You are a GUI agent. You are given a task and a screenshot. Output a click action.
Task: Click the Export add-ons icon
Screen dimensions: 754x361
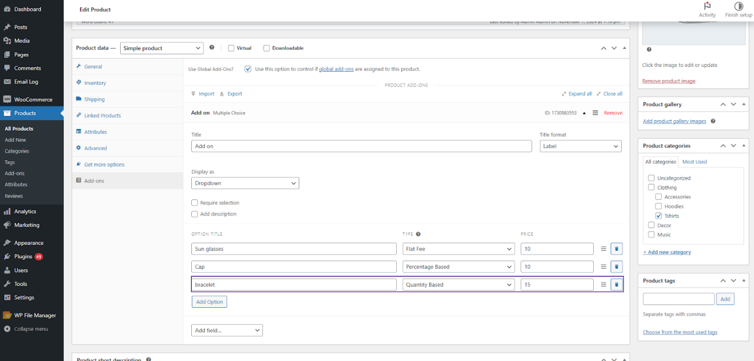click(222, 93)
